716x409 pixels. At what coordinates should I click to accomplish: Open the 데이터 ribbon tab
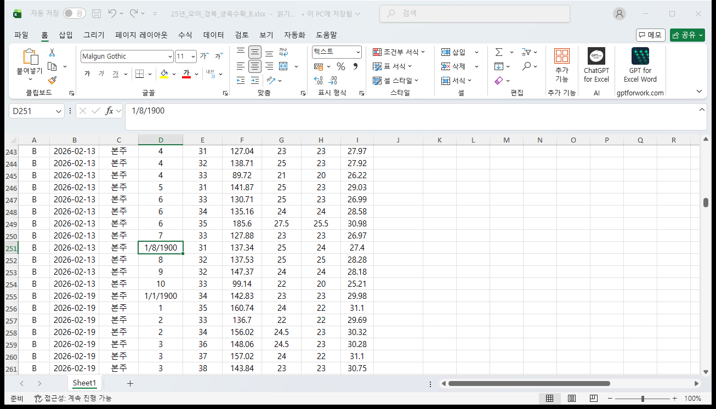(x=214, y=35)
